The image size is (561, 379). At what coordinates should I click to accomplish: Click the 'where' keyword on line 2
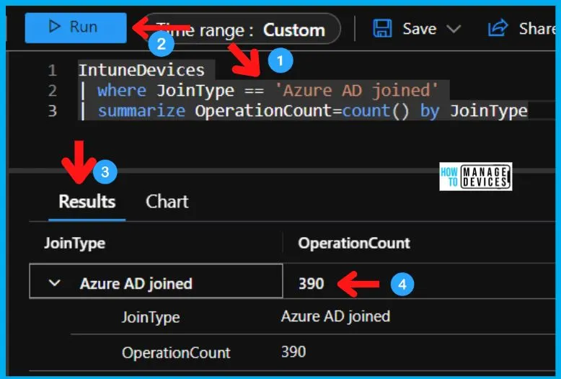click(x=122, y=91)
